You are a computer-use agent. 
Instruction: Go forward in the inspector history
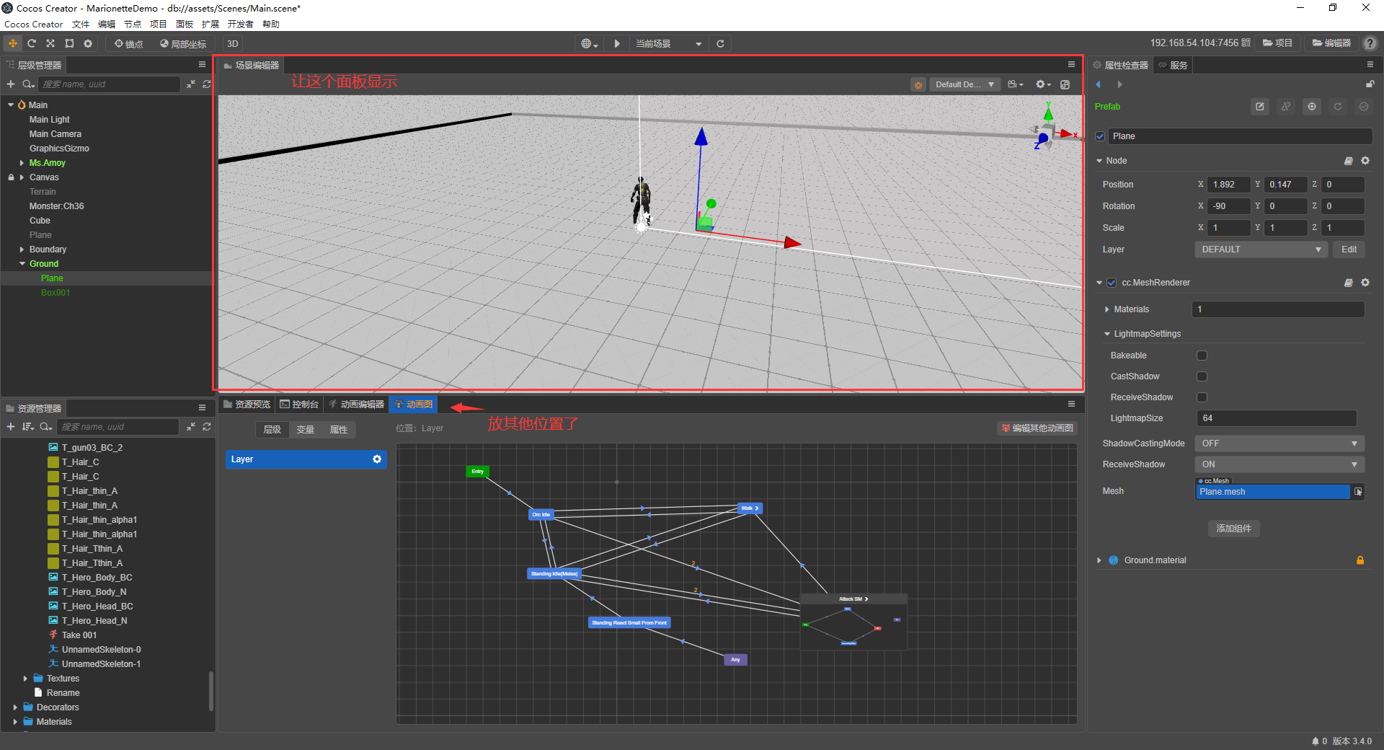point(1119,84)
